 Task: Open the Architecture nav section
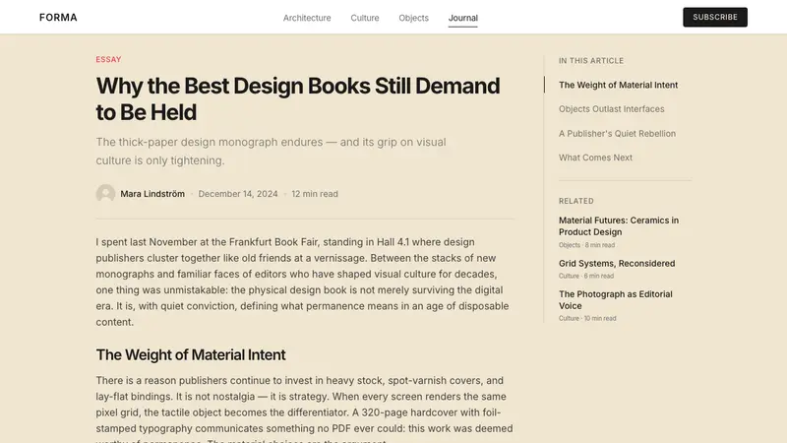click(307, 18)
